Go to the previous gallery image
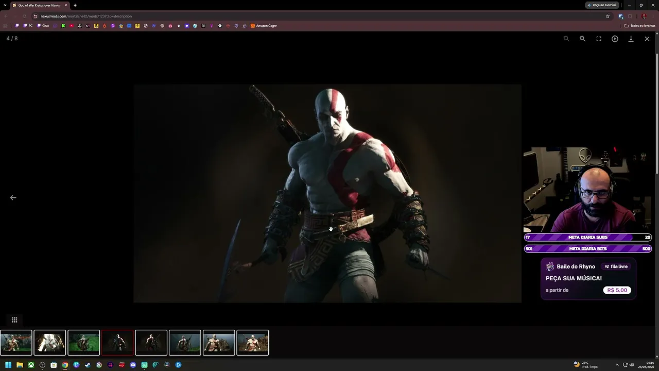659x371 pixels. (13, 197)
